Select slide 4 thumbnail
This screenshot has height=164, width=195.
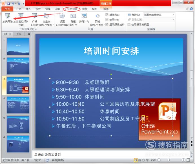coord(18,105)
